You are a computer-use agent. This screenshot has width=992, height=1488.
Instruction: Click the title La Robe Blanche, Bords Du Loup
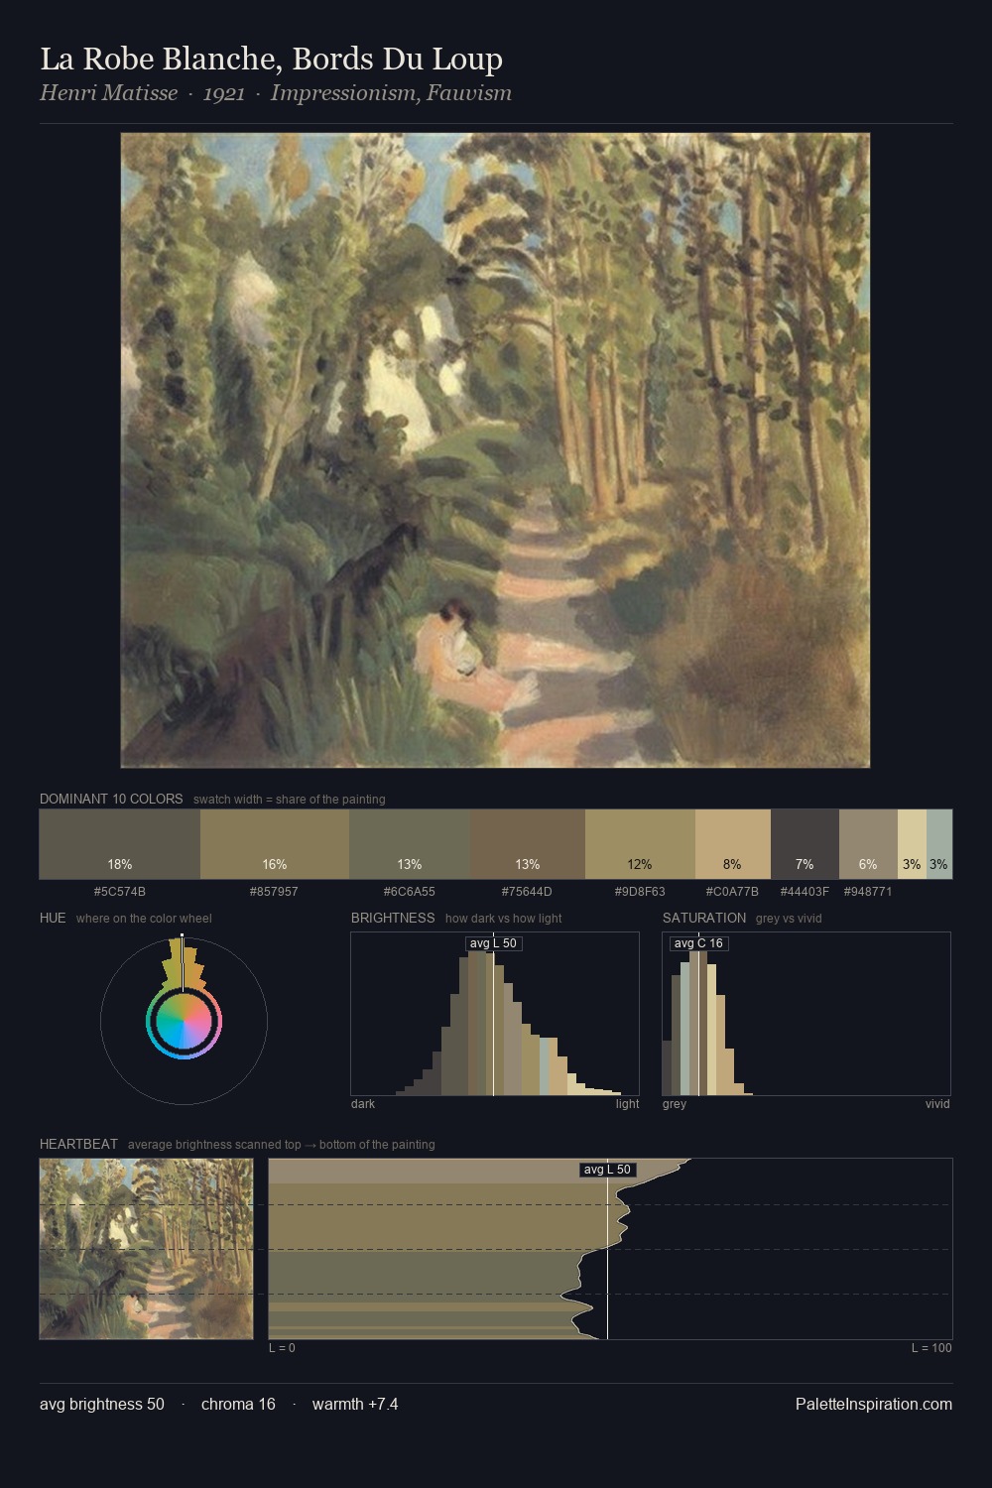(271, 60)
